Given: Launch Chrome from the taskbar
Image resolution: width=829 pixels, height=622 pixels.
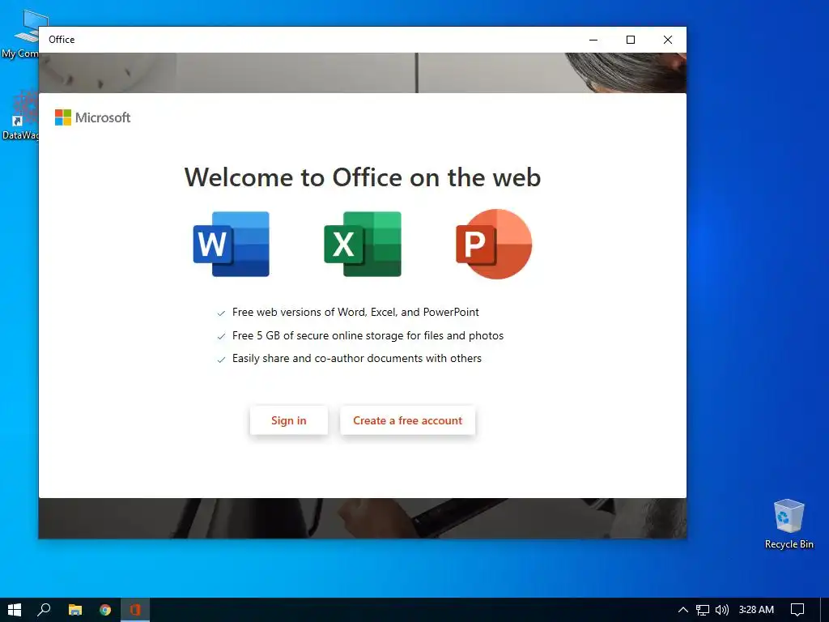Looking at the screenshot, I should tap(105, 610).
